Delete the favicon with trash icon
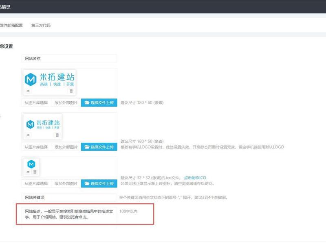Image resolution: width=326 pixels, height=244 pixels. pos(35,172)
